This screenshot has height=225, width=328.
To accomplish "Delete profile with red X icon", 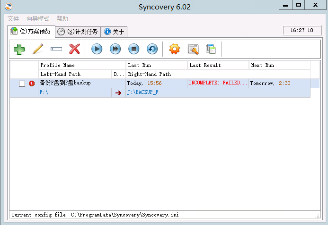I will [x=75, y=49].
